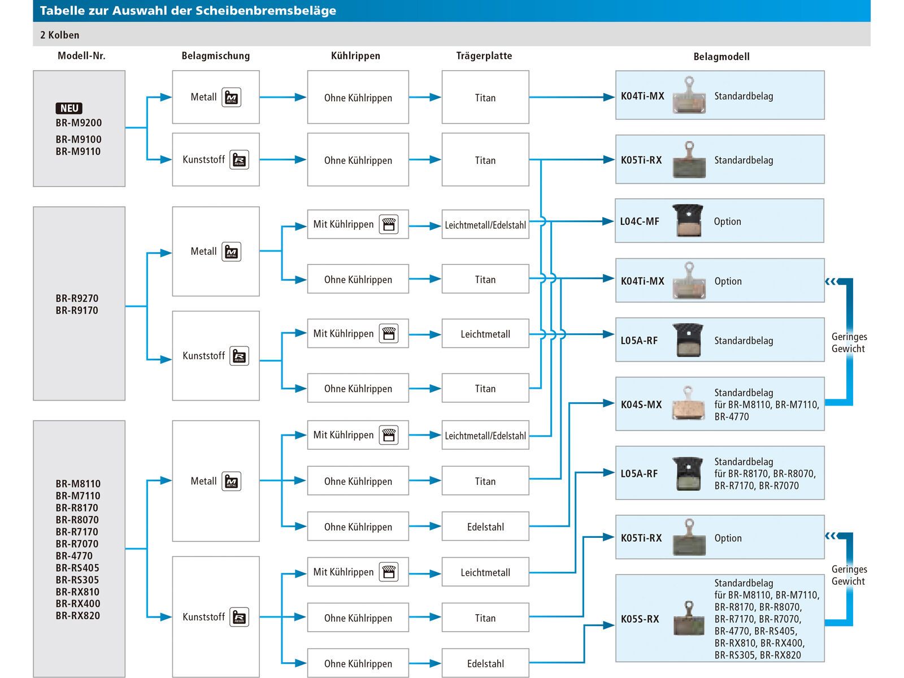Screen dimensions: 904x678
Task: Click 'Leichtmetall' box in BR-R9270 Kunststoff group
Action: tap(485, 334)
